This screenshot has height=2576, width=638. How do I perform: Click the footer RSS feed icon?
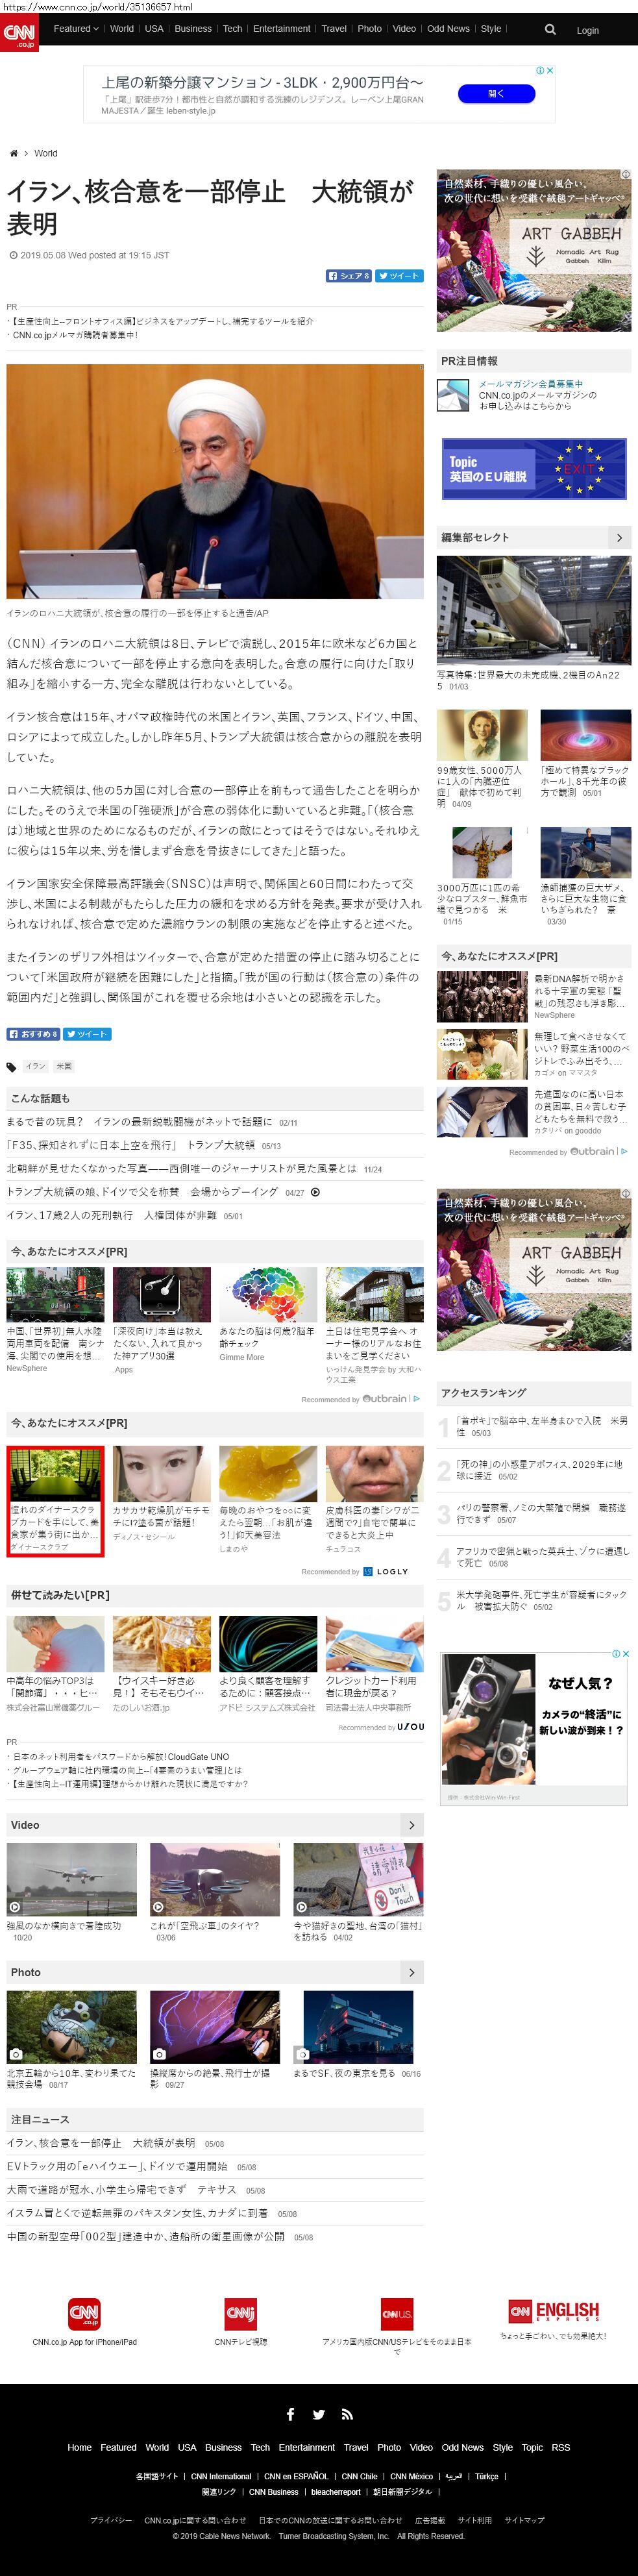347,2414
